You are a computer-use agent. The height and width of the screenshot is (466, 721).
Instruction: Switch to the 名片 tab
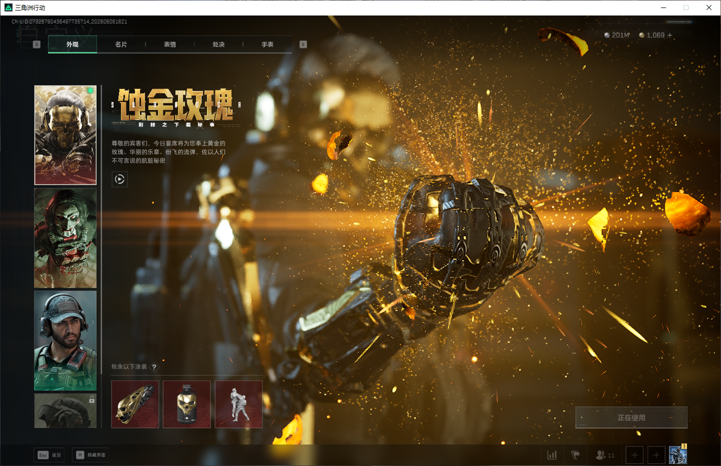click(x=121, y=44)
